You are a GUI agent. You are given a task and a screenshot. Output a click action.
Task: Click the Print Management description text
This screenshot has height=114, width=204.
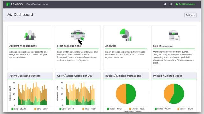(x=173, y=57)
